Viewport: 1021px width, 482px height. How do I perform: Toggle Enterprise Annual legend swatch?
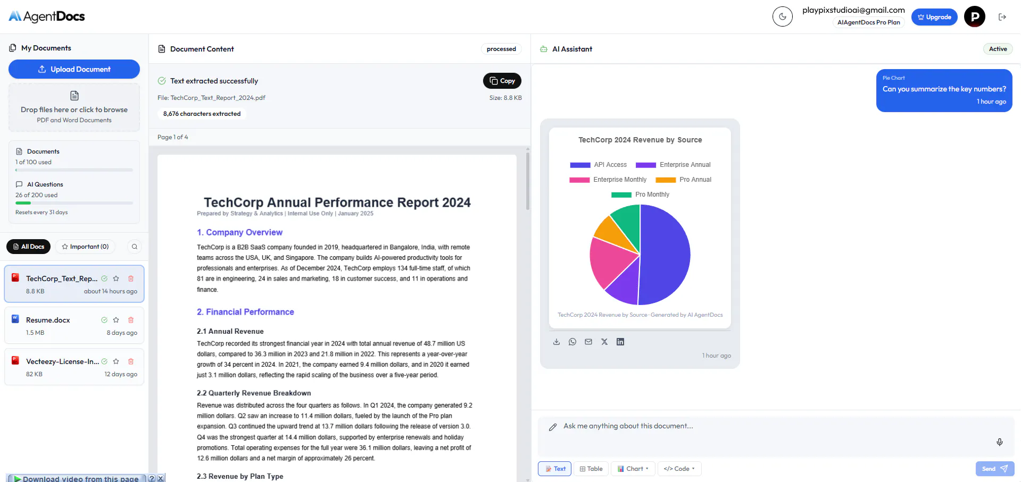point(646,165)
